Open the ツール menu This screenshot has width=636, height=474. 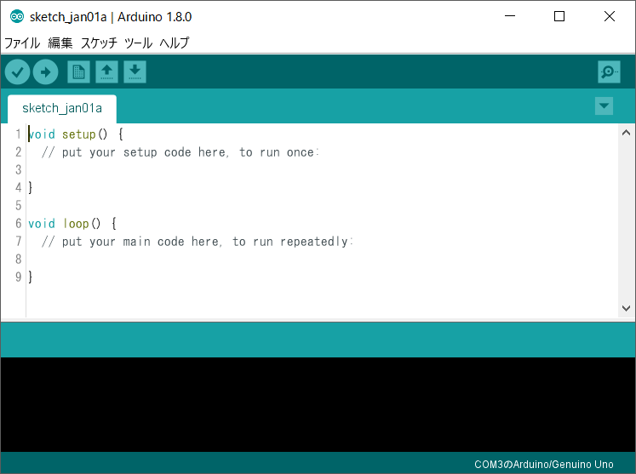138,43
